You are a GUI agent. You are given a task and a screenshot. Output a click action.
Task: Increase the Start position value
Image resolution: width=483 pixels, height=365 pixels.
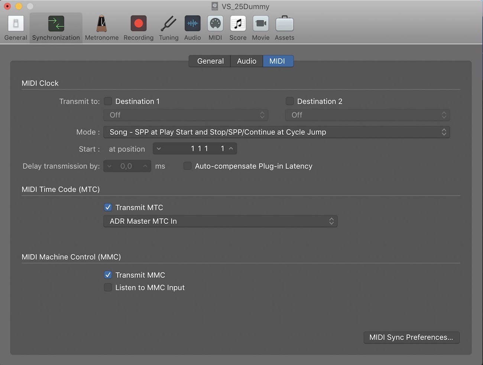click(x=231, y=149)
